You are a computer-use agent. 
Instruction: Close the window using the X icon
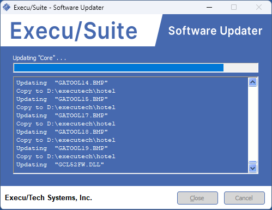[259, 8]
